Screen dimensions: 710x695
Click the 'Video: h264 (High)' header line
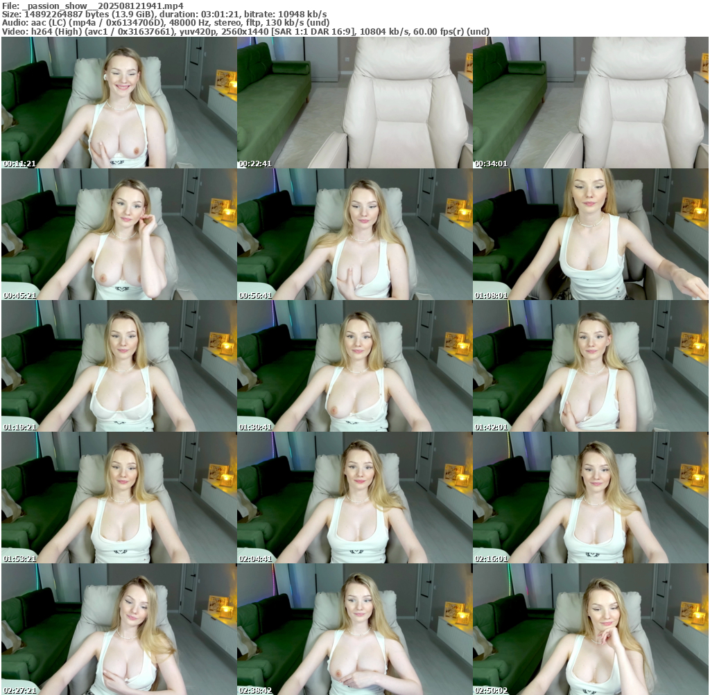tap(246, 31)
